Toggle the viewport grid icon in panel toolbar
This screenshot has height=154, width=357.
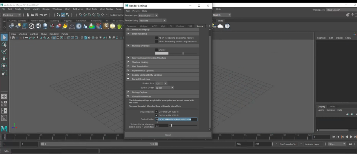[54, 38]
